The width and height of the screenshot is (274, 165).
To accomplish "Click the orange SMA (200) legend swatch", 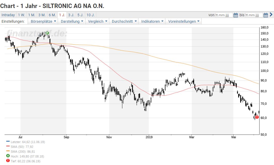I will [8, 151].
